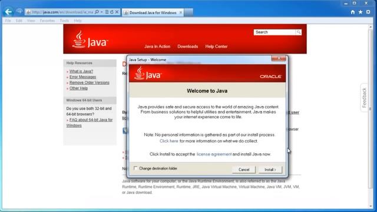Close the Java Setup dialog with X
Screen dimensions: 377x212
click(x=279, y=58)
